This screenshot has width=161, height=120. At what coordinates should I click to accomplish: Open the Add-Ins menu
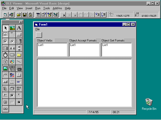tap(57, 8)
